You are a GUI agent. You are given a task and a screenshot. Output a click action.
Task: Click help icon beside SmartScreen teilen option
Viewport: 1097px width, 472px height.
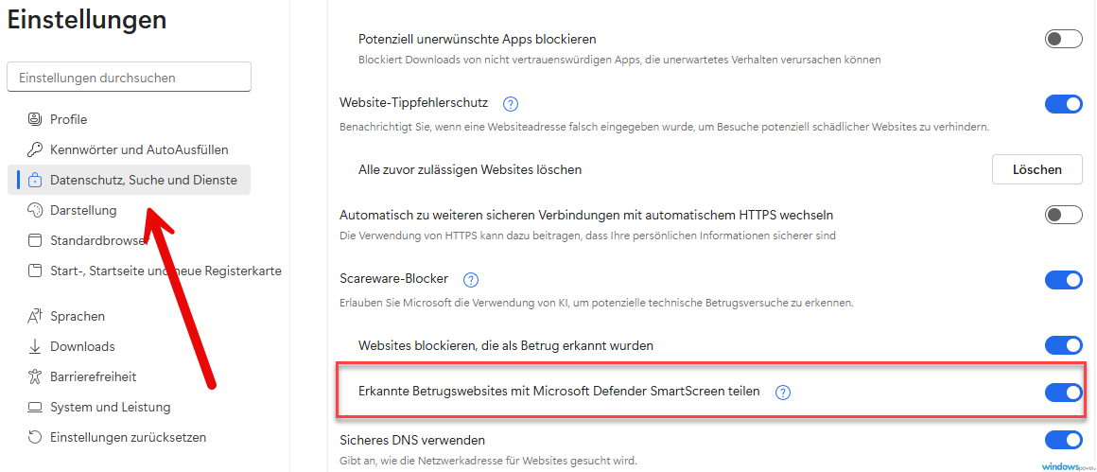point(782,392)
